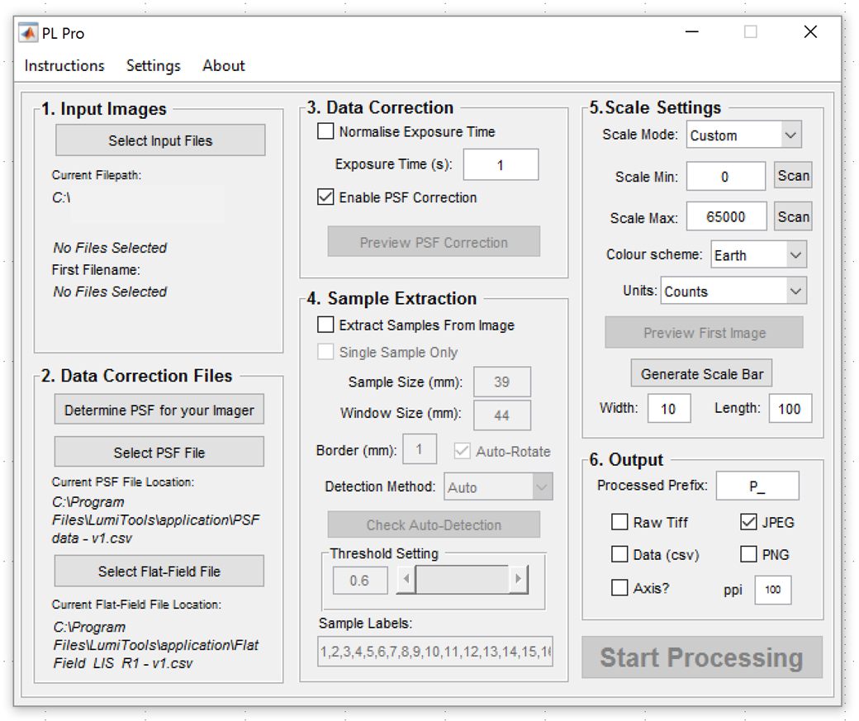
Task: Disable the Enable PSF Correction checkbox
Action: tap(325, 197)
